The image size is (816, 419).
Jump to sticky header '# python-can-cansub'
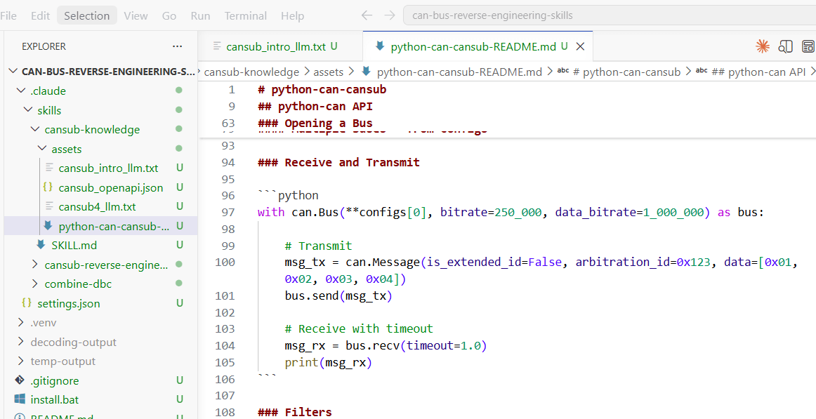click(322, 89)
